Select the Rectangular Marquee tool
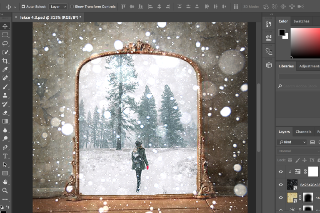 coord(5,35)
